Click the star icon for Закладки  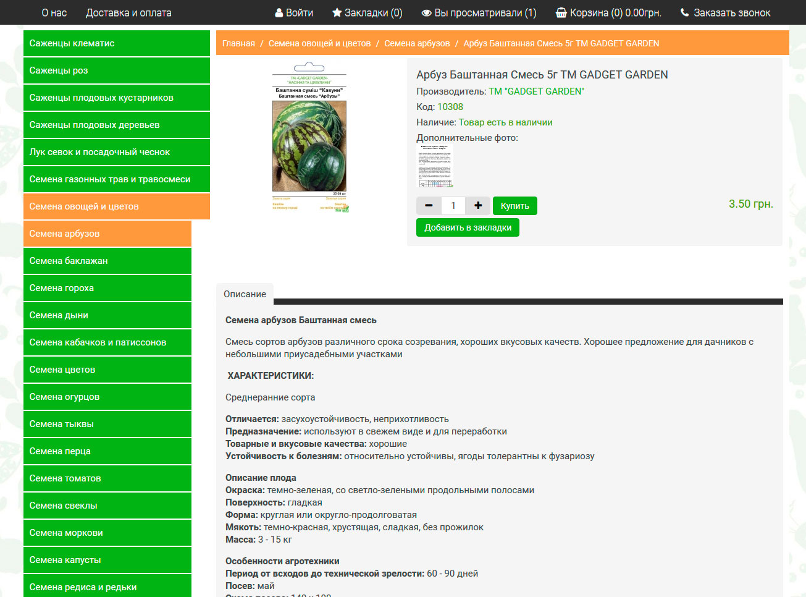pyautogui.click(x=337, y=13)
